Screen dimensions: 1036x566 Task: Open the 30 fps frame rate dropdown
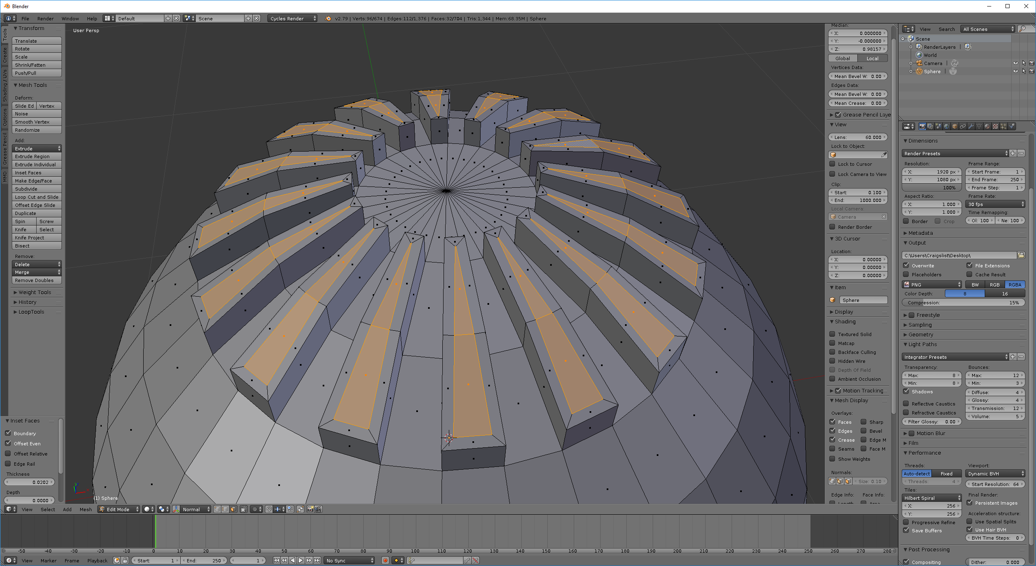[995, 204]
